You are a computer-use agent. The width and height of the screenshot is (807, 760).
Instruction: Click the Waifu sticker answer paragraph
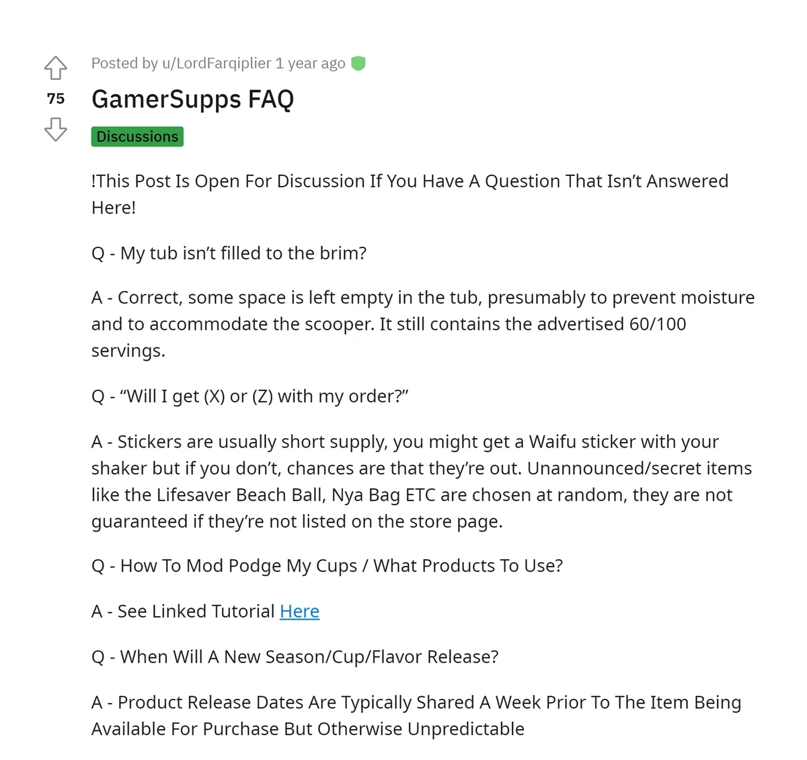pos(422,481)
